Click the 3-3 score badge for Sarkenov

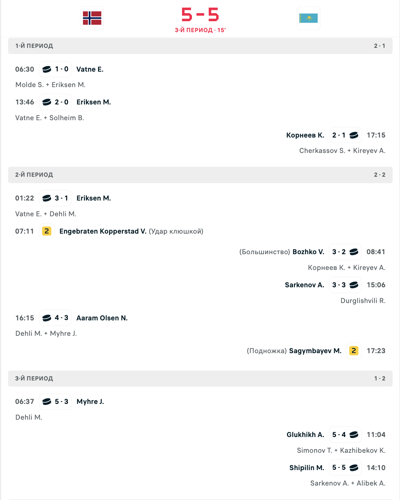[339, 285]
